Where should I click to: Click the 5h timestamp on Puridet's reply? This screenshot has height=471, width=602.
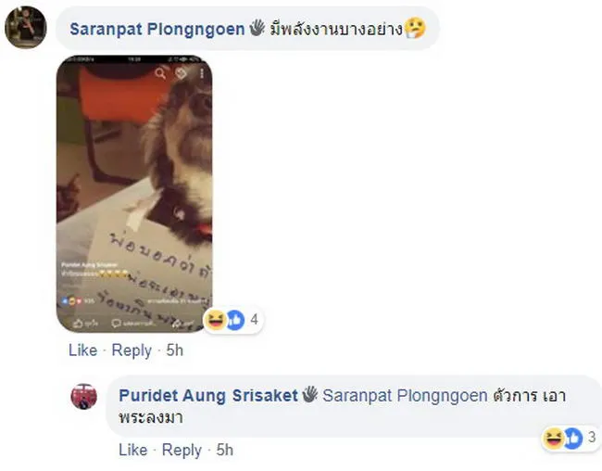tap(225, 450)
